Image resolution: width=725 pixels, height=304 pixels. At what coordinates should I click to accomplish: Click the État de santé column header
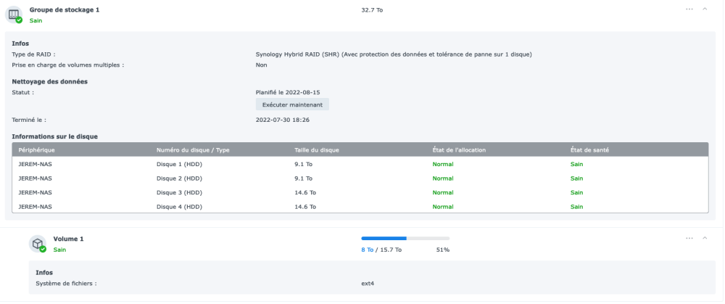(x=589, y=150)
